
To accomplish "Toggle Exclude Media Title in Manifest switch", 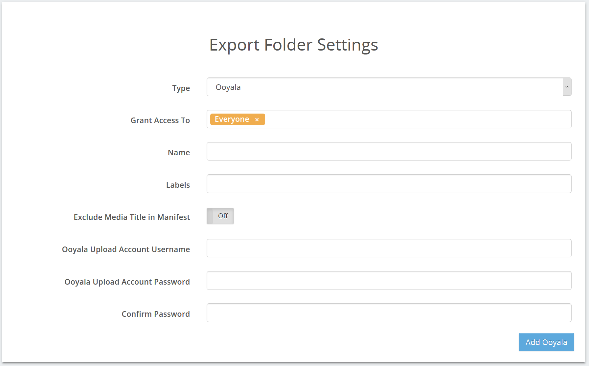I will click(x=220, y=216).
